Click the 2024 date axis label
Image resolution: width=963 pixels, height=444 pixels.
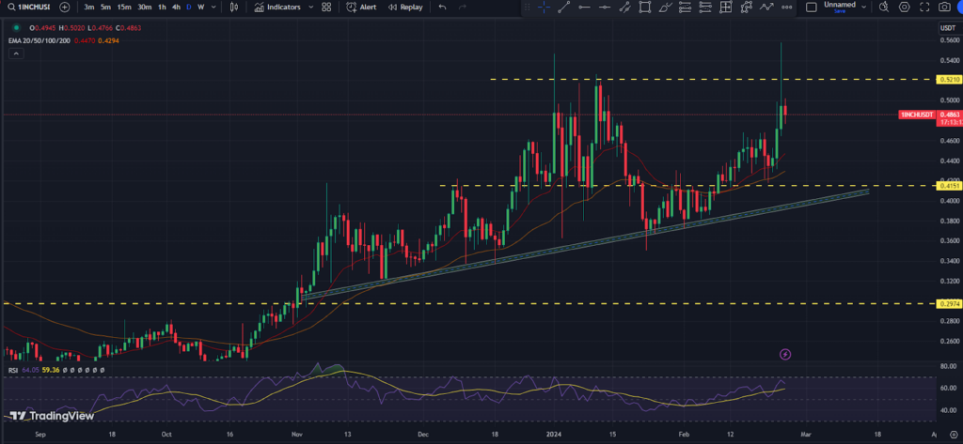pyautogui.click(x=555, y=434)
